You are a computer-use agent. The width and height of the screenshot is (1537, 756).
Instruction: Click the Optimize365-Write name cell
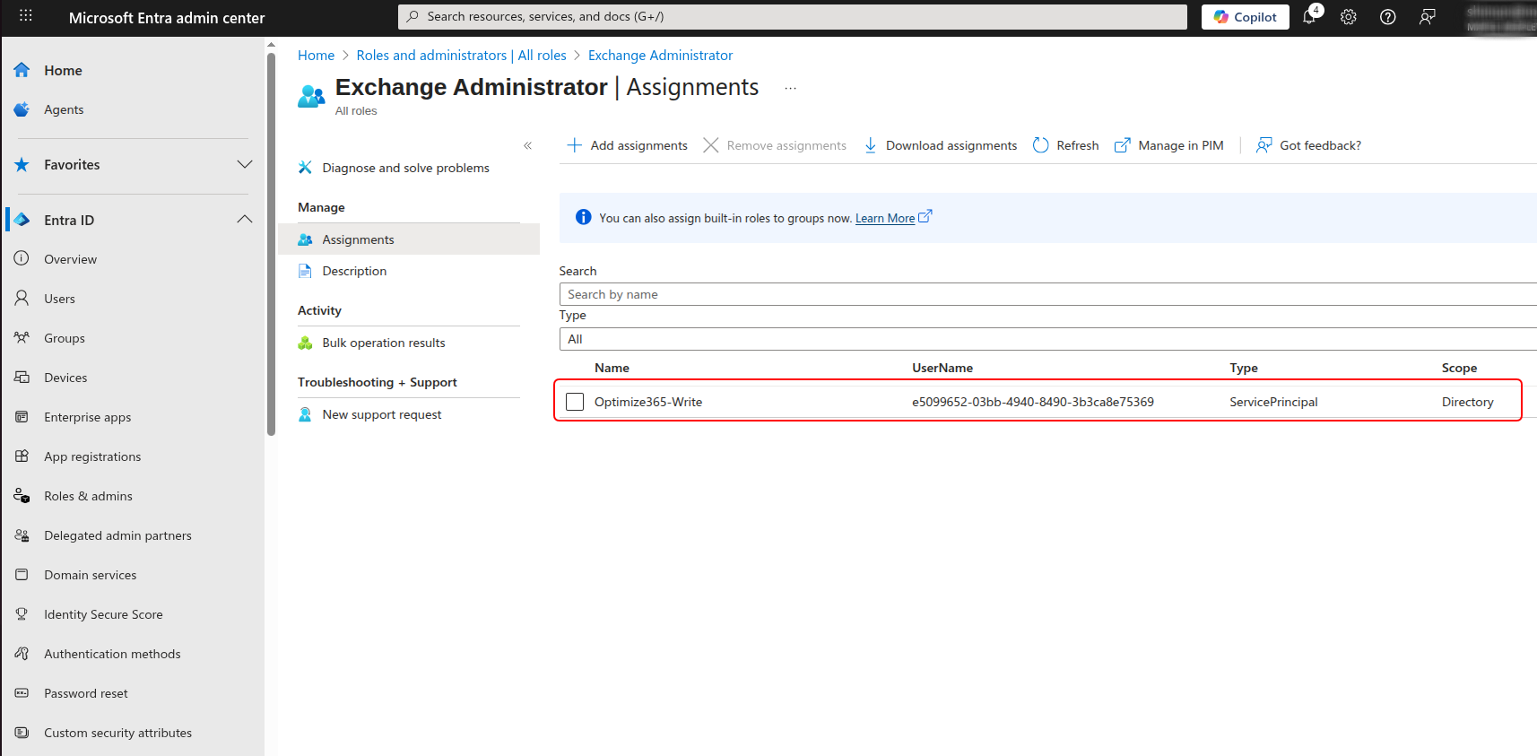[648, 402]
